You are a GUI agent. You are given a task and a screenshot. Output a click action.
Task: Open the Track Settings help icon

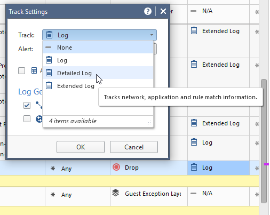pyautogui.click(x=148, y=12)
